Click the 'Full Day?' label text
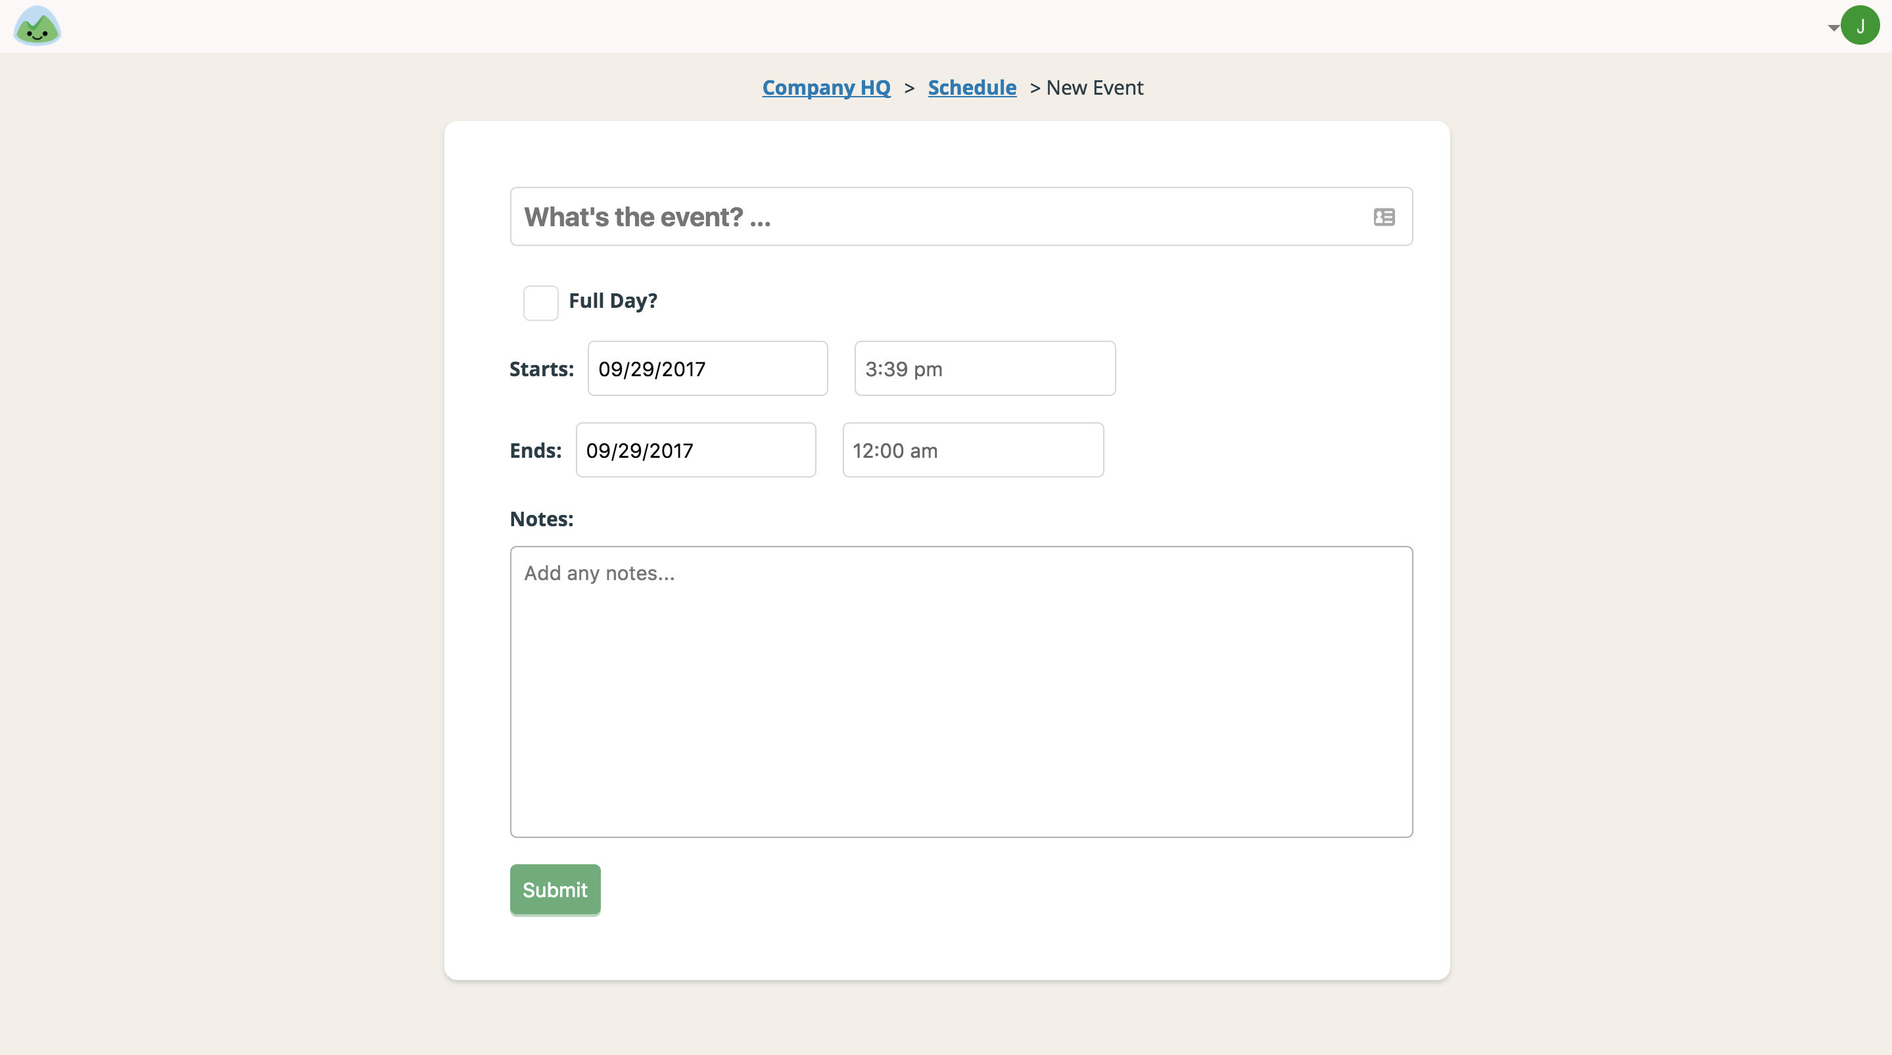The height and width of the screenshot is (1055, 1892). (613, 301)
